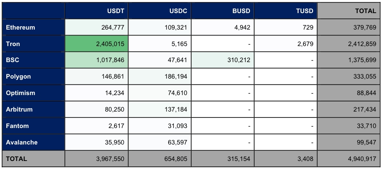The height and width of the screenshot is (169, 383).
Task: Select the USDC column header
Action: tap(159, 11)
